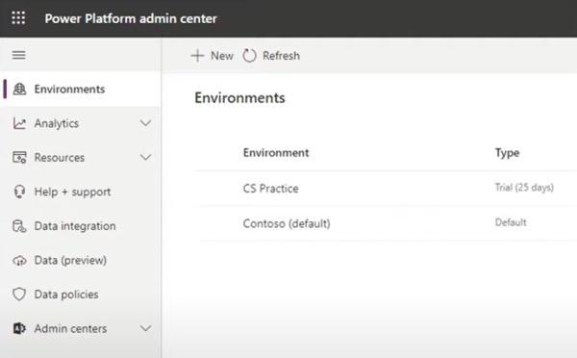Collapse the navigation hamburger menu
The height and width of the screenshot is (358, 577).
pyautogui.click(x=19, y=55)
